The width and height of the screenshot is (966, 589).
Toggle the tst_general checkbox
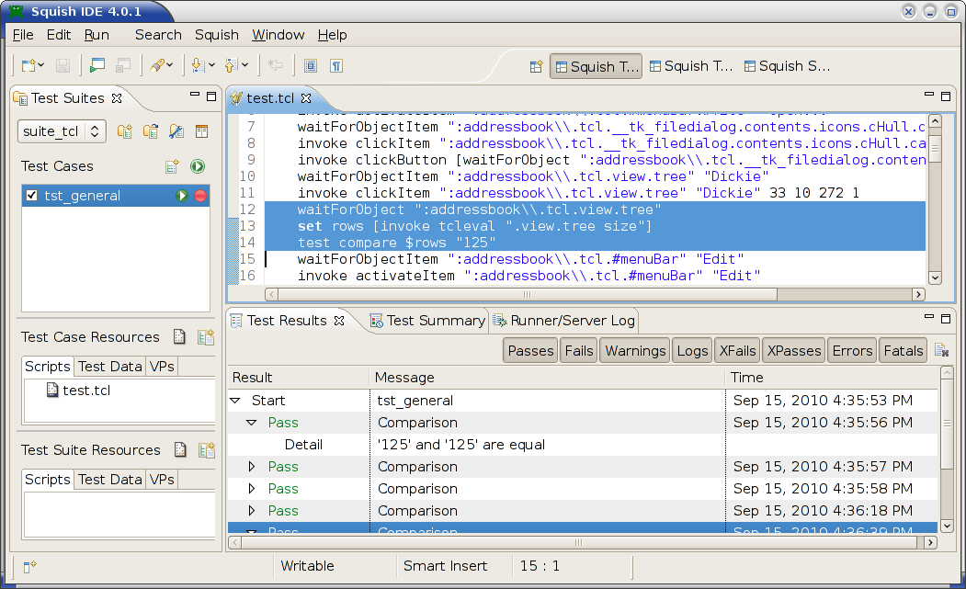[32, 196]
